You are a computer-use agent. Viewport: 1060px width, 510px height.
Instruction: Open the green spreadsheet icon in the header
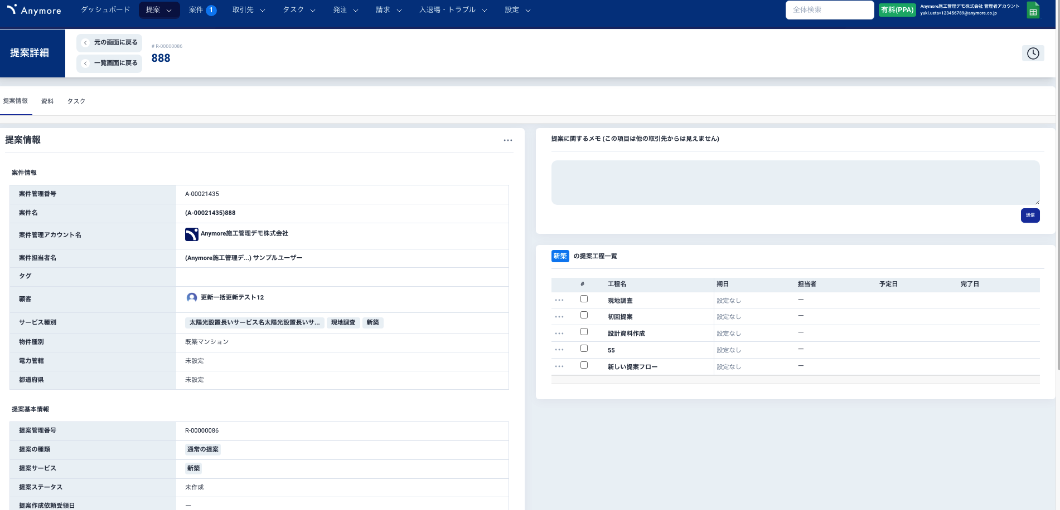pyautogui.click(x=1033, y=11)
